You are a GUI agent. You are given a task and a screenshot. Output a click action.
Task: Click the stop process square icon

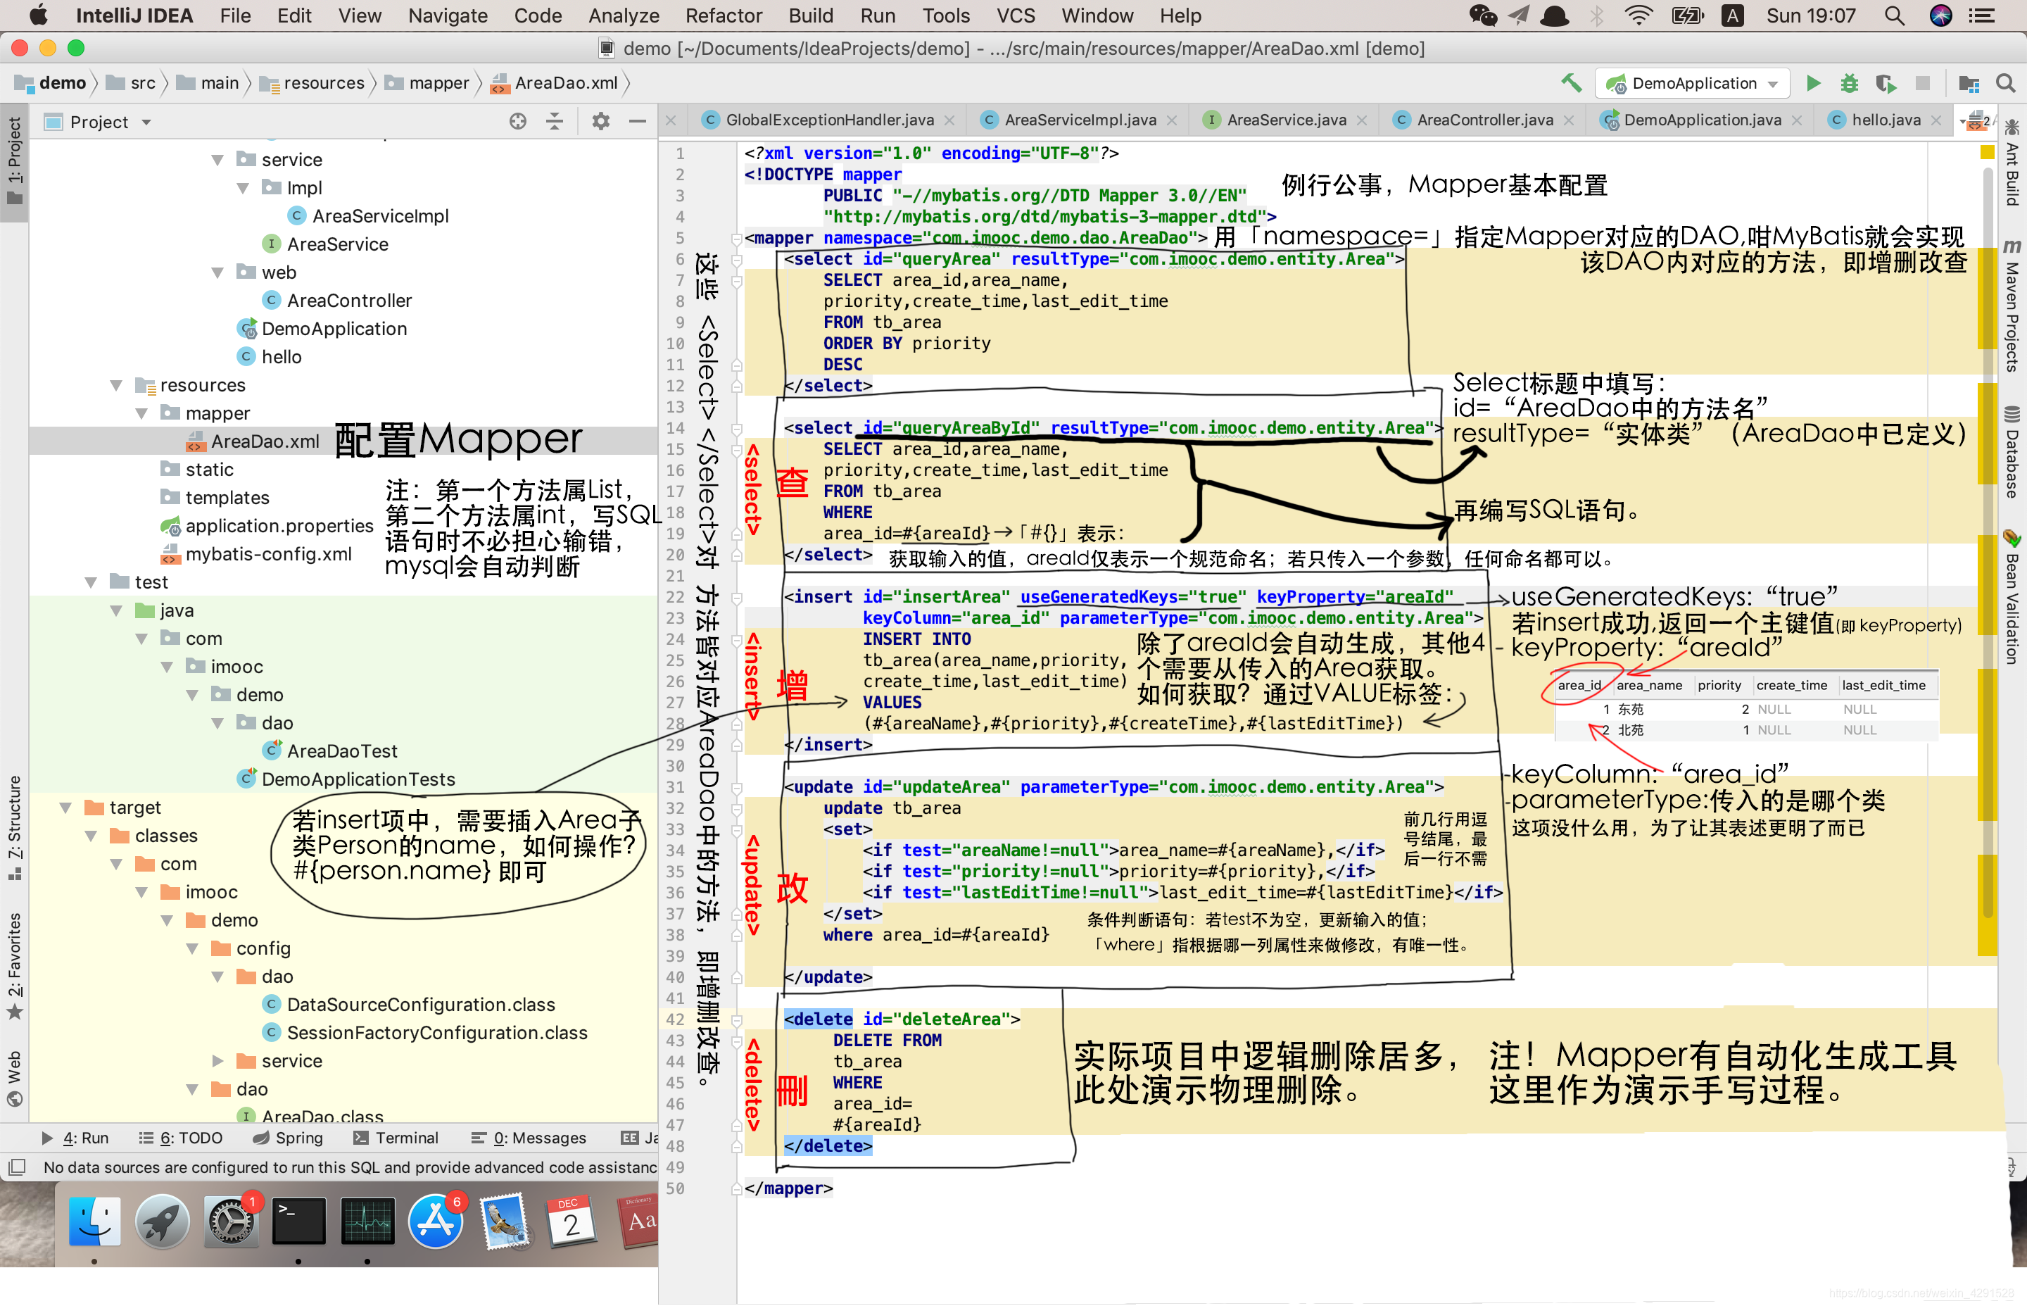click(x=1922, y=83)
